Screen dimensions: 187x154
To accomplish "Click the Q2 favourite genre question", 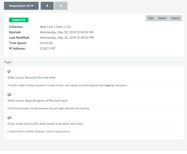I will (x=37, y=101).
